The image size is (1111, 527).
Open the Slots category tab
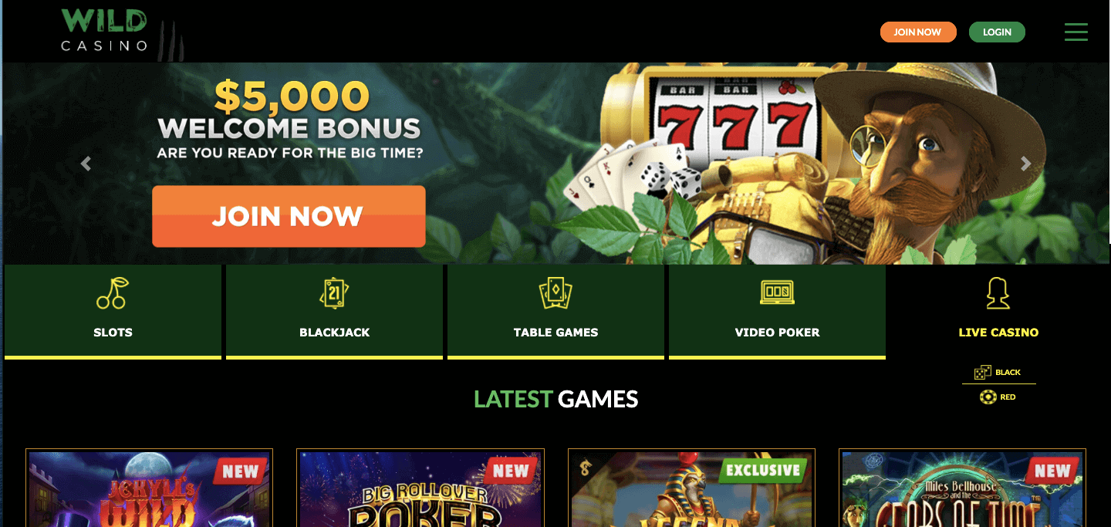113,312
